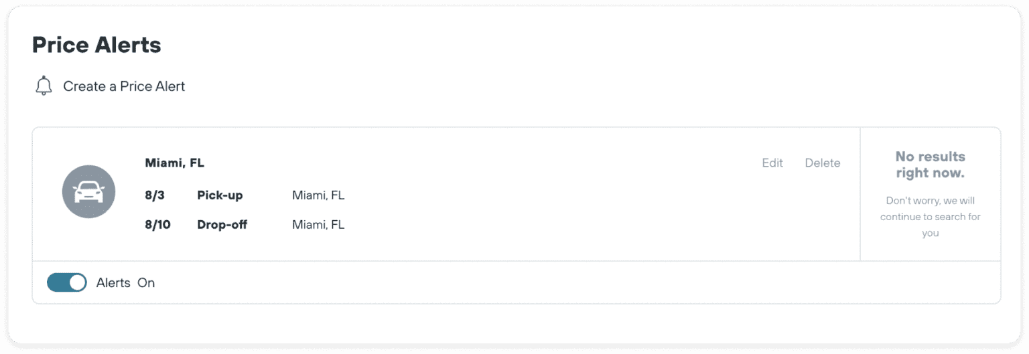Click the Pick-up label

(x=220, y=195)
